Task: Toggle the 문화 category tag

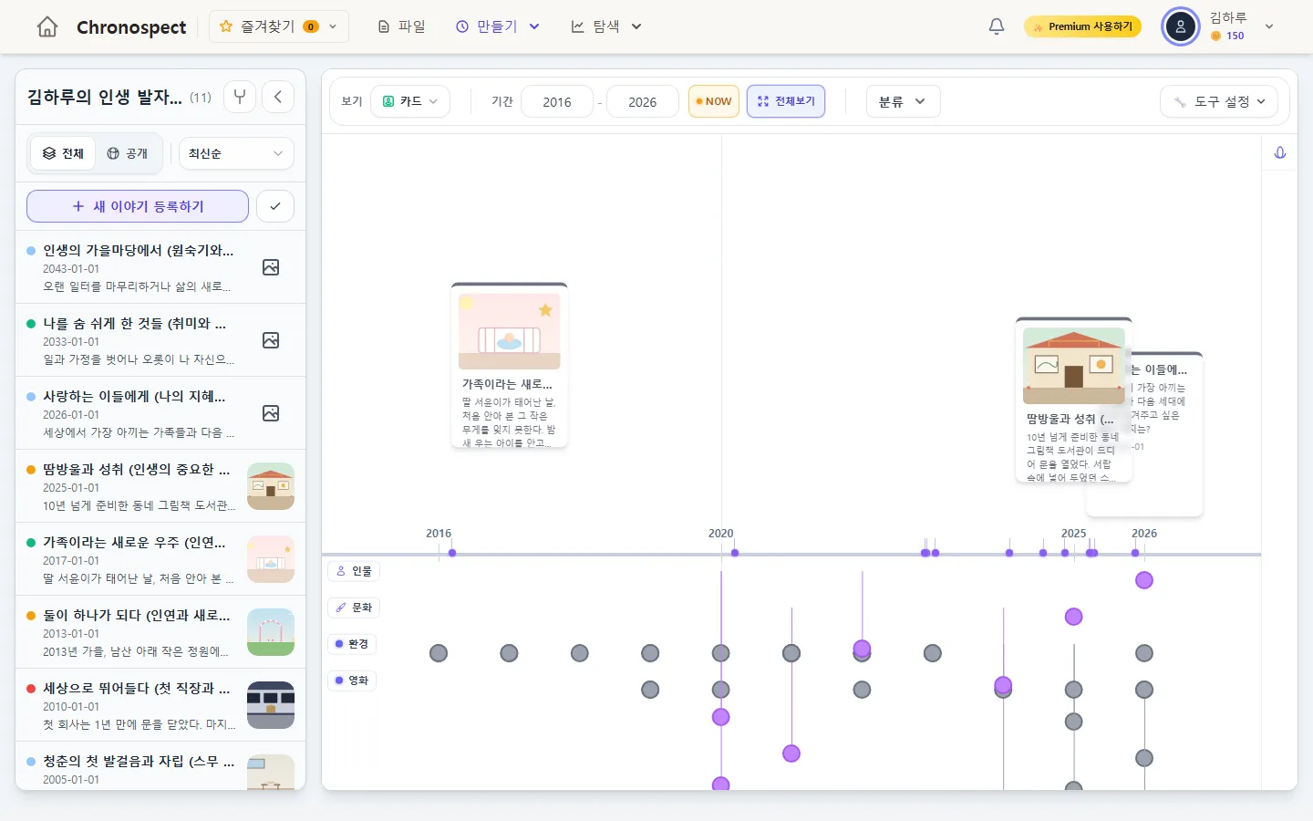Action: (354, 608)
